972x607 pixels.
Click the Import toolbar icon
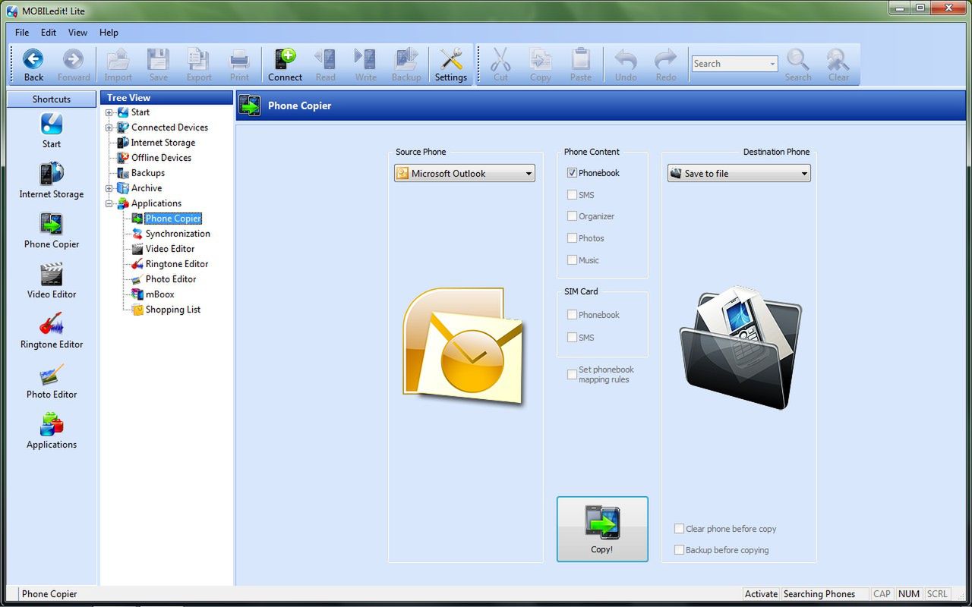[x=118, y=64]
